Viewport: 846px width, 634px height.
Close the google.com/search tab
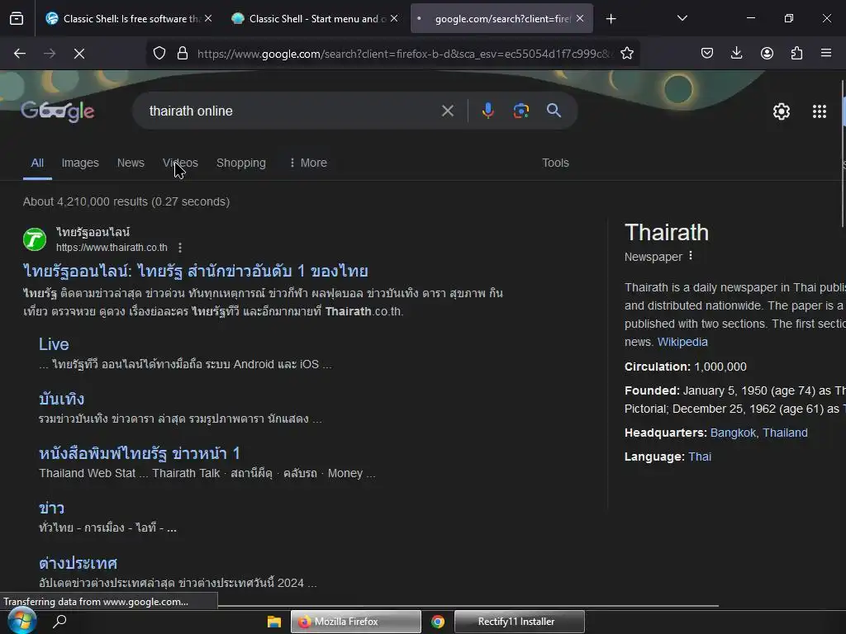coord(580,18)
